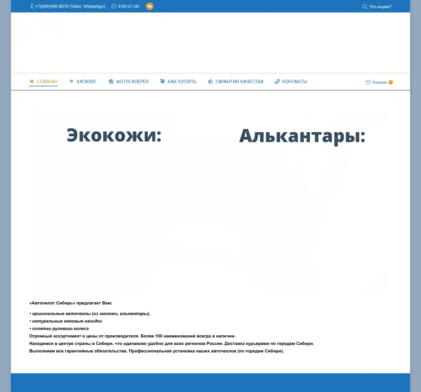The image size is (421, 392).
Task: Click the Алькантары heading banner
Action: (302, 136)
